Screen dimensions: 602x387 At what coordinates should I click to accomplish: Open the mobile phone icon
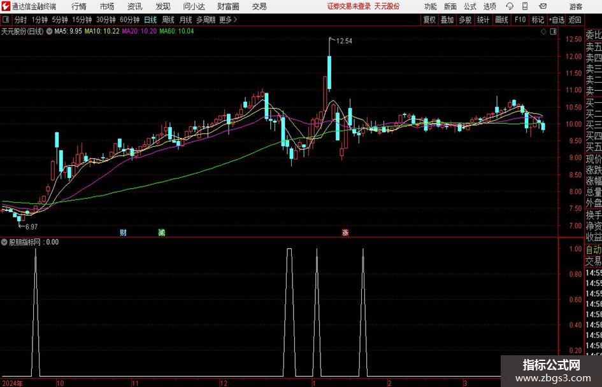(x=525, y=6)
